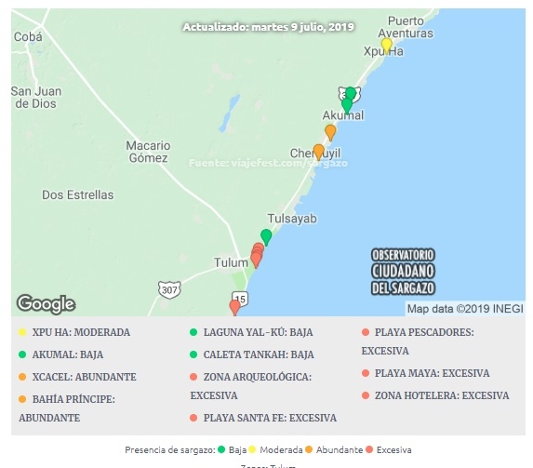Select the XPU HA: MODERADA list entry

(x=74, y=332)
